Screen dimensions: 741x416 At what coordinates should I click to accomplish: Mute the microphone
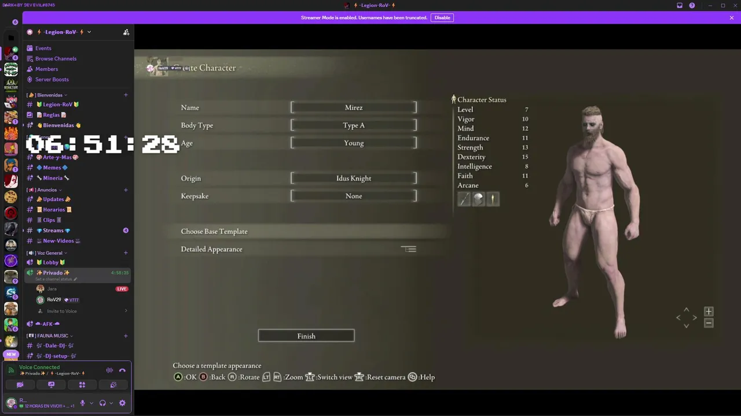(x=83, y=403)
